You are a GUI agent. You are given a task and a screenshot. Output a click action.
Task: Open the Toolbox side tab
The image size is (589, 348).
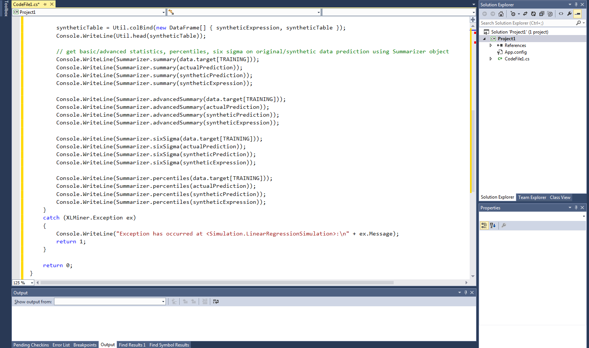pos(6,8)
